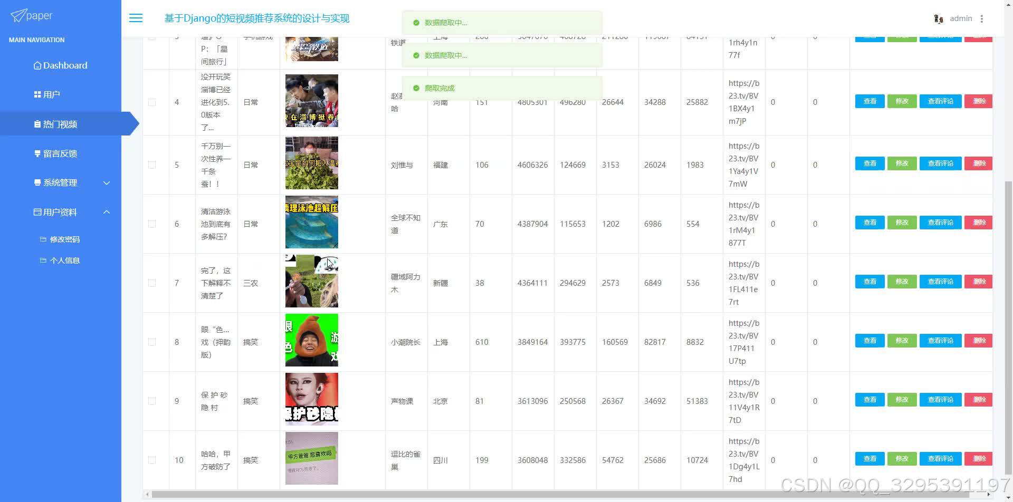Click the admin avatar icon
This screenshot has width=1013, height=502.
(x=938, y=19)
